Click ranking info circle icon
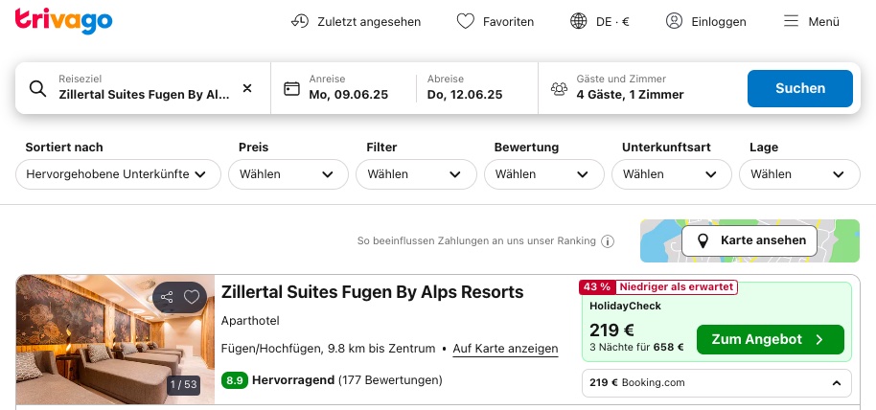This screenshot has width=876, height=410. [x=608, y=241]
